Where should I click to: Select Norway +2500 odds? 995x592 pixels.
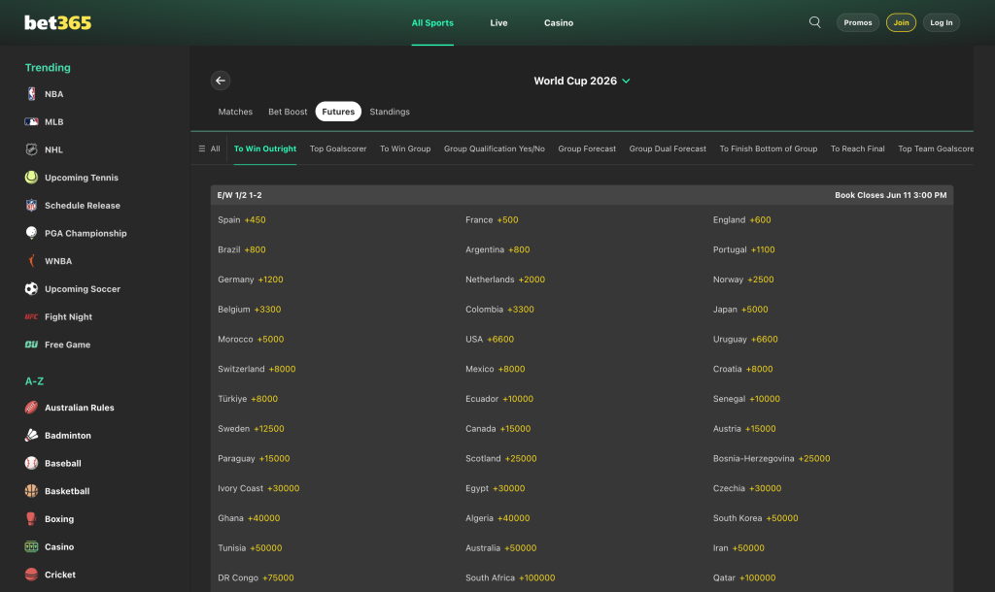click(743, 280)
